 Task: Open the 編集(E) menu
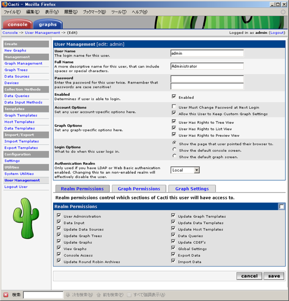33,12
